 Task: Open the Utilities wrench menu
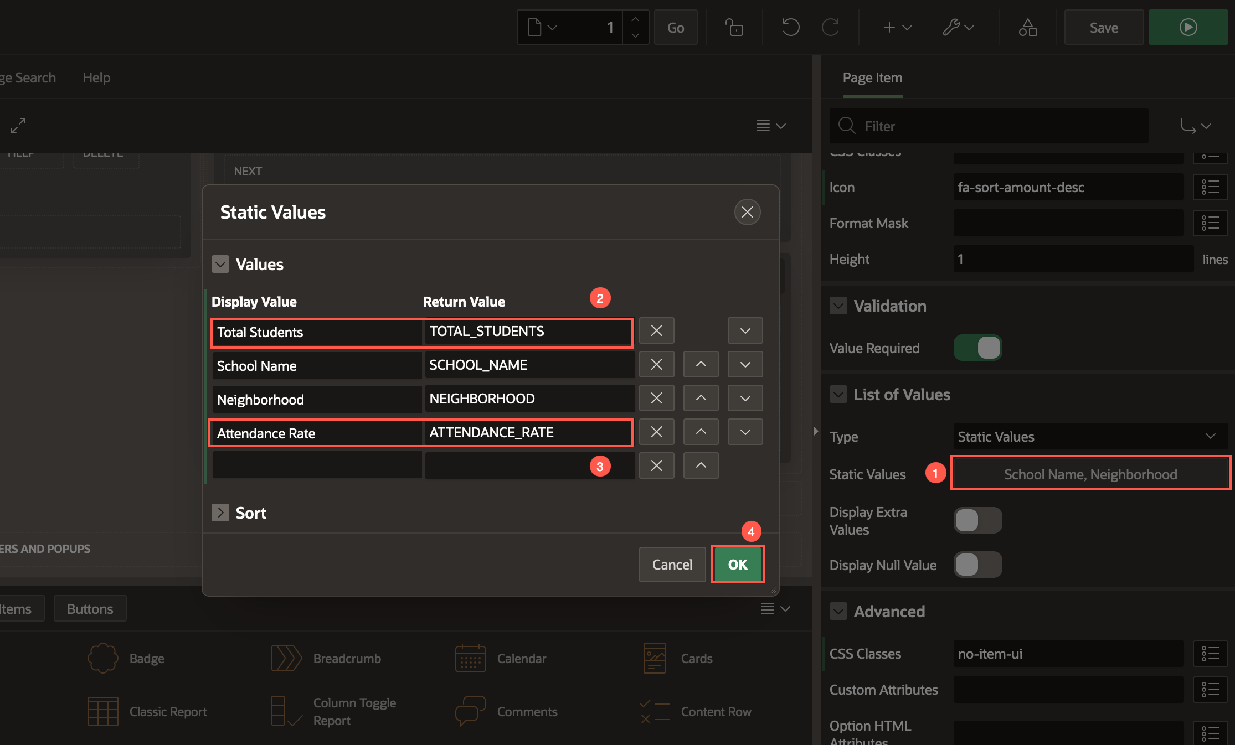(958, 27)
